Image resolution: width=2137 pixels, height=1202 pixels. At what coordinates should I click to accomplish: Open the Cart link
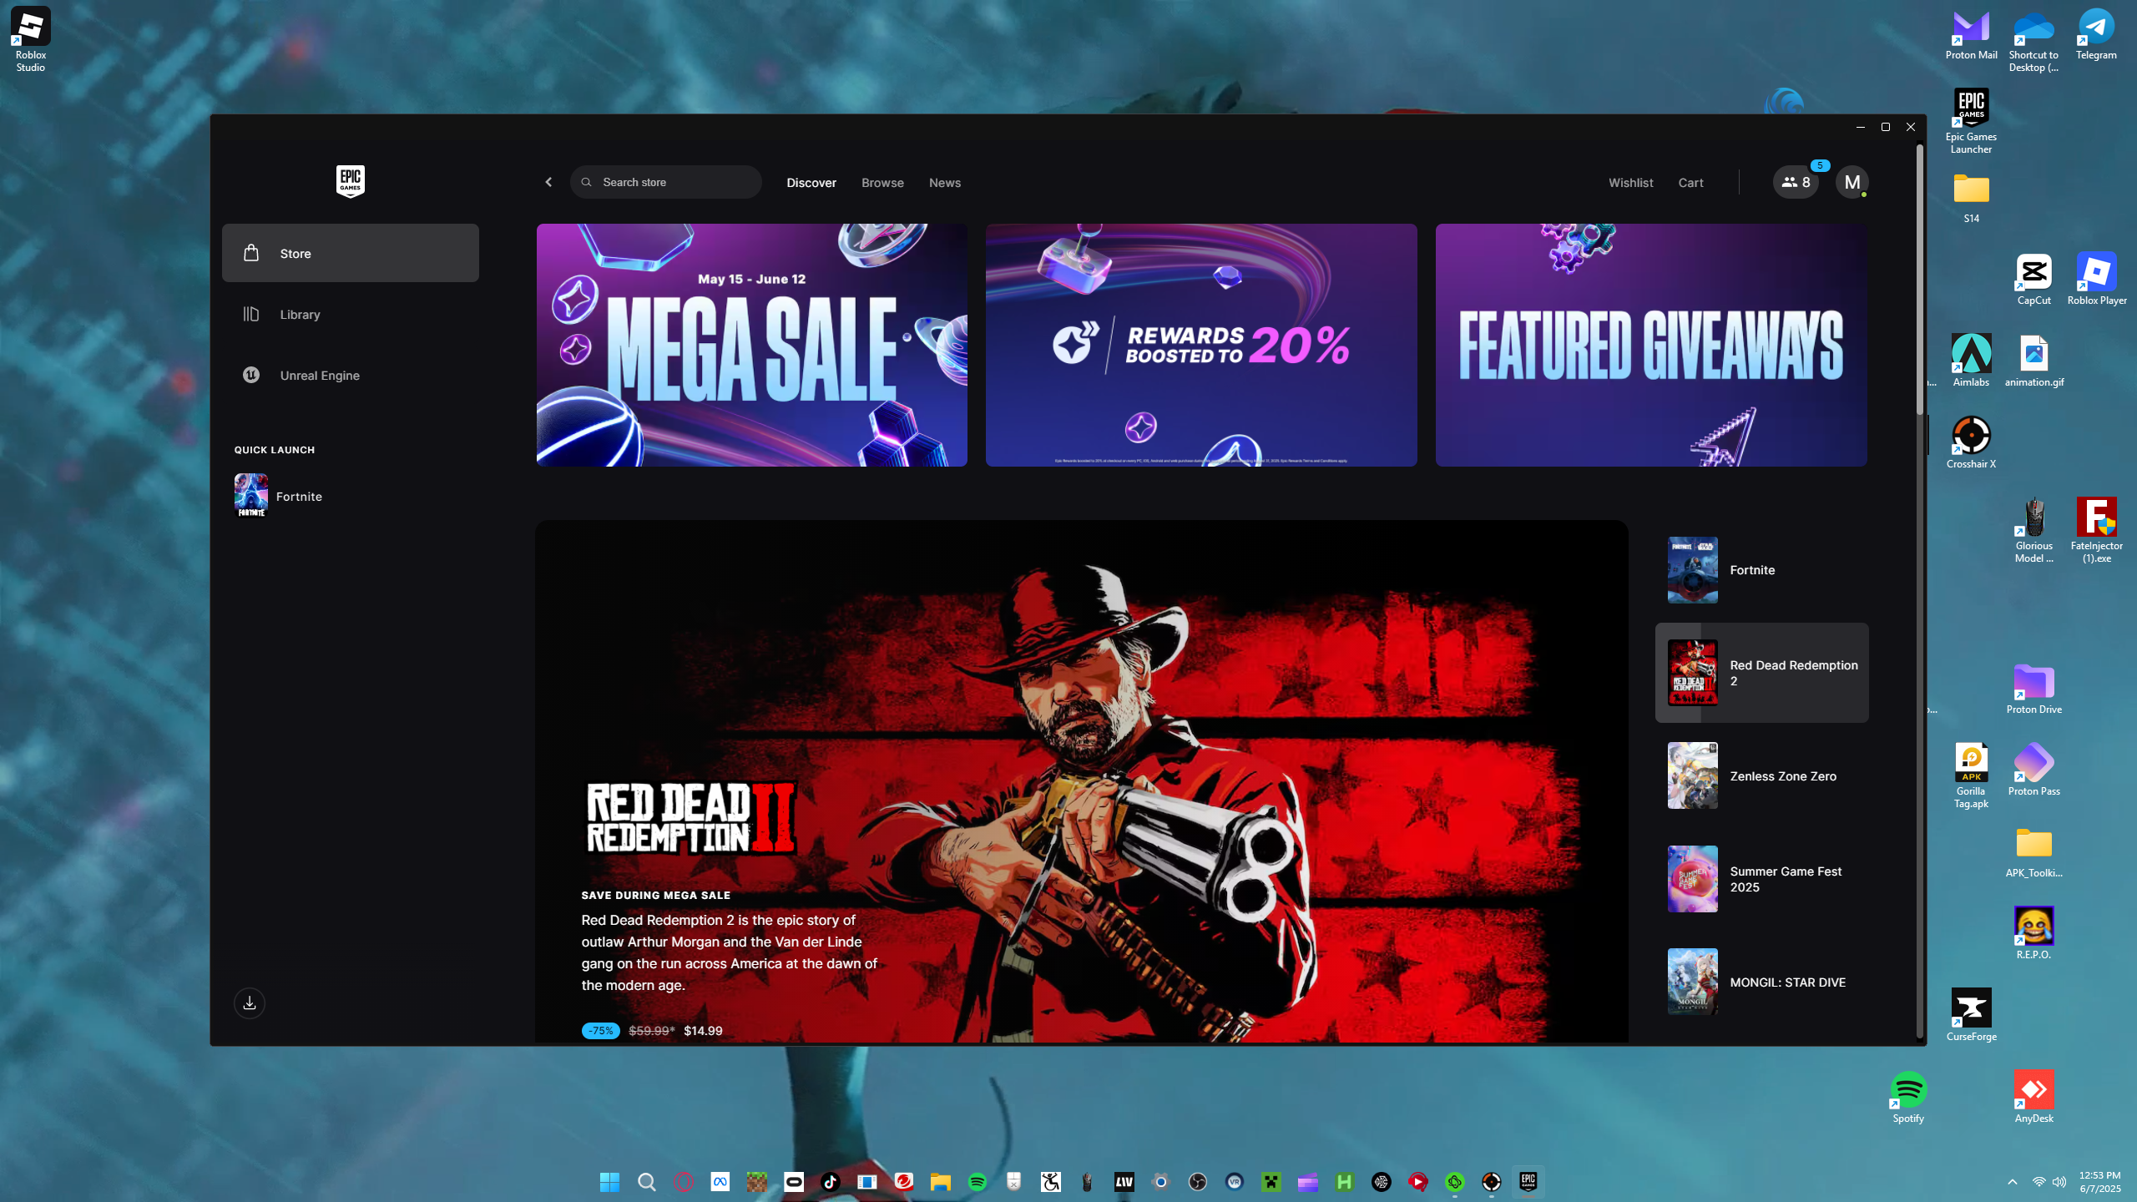point(1690,183)
